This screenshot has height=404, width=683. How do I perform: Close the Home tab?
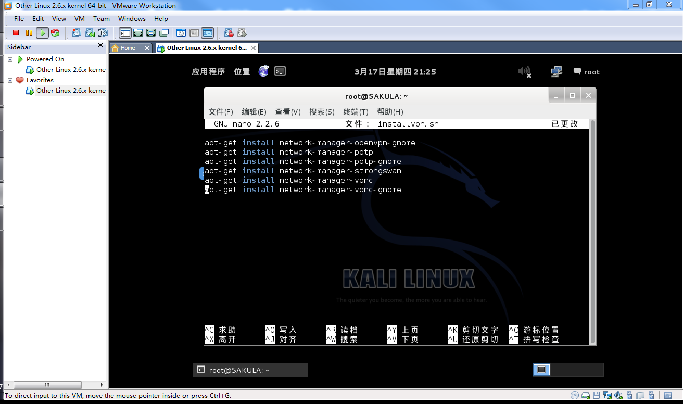[147, 48]
